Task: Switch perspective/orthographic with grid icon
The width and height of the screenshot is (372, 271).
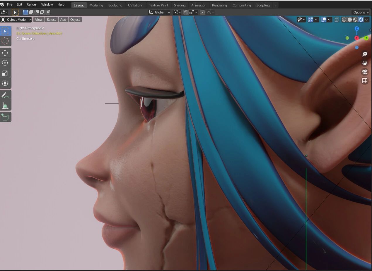Action: (365, 81)
